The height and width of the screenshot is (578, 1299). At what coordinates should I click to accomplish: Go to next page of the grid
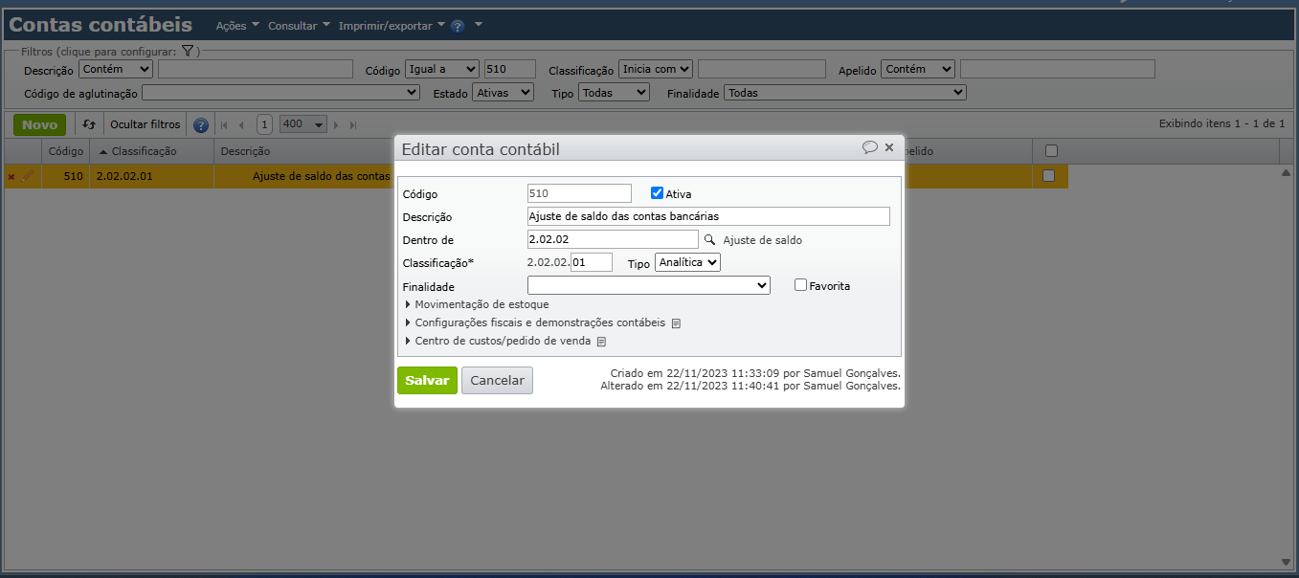pos(336,124)
